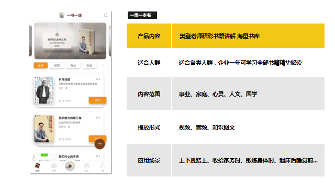Viewport: 335px width, 188px height.
Task: Open the 组织能力的杨三角 list cover
Action: (x=44, y=128)
